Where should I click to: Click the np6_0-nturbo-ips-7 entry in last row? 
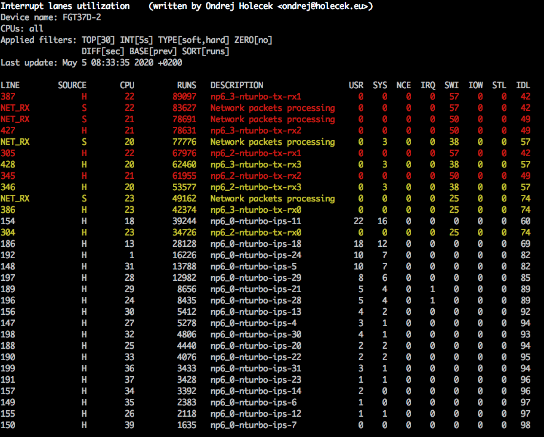pyautogui.click(x=254, y=425)
